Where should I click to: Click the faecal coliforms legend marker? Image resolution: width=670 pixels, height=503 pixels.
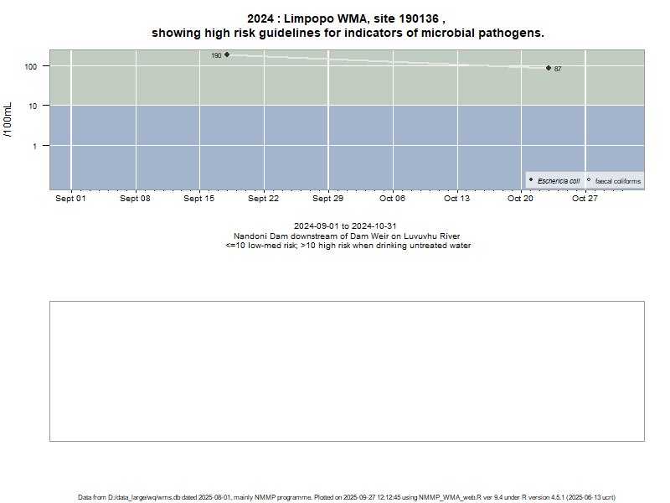click(589, 180)
